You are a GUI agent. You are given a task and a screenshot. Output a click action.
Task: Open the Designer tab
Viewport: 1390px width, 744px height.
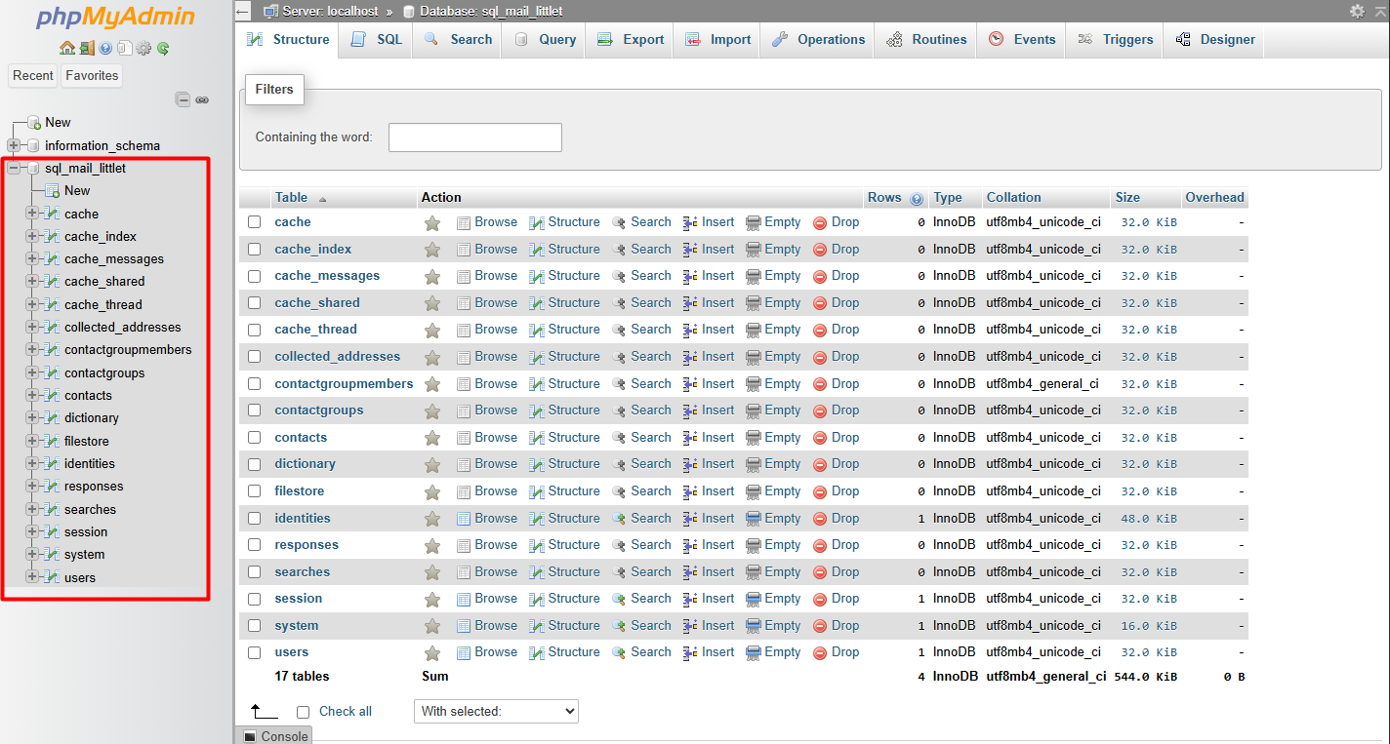1213,40
